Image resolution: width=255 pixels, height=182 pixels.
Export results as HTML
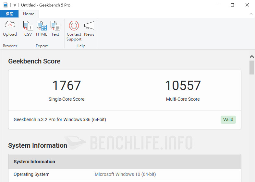(42, 28)
